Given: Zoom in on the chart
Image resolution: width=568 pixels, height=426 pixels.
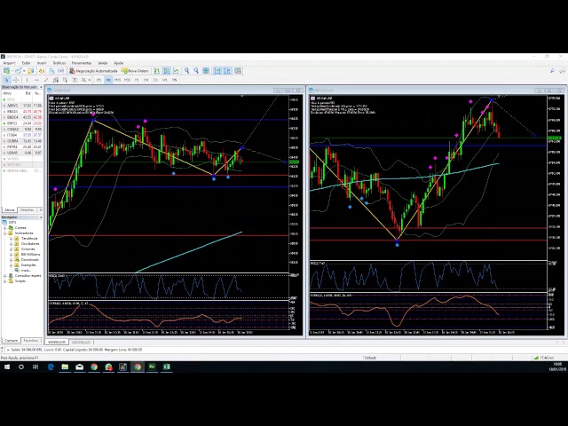Looking at the screenshot, I should pos(187,71).
